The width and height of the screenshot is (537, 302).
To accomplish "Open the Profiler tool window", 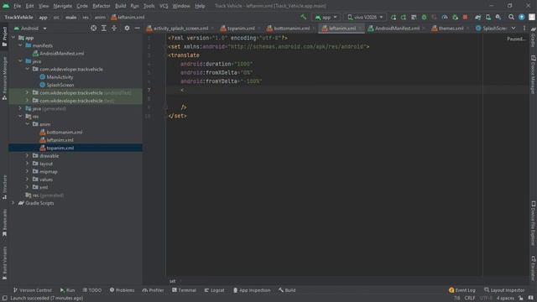I will point(153,290).
